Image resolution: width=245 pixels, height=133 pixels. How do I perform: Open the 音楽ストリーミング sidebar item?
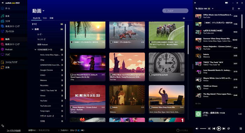point(12,26)
